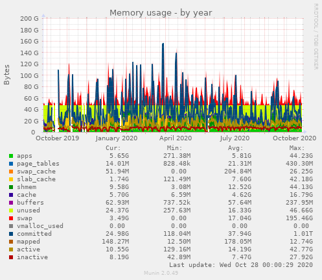Click the swap_cache orange legend swatch
This screenshot has width=322, height=280.
[x=11, y=172]
